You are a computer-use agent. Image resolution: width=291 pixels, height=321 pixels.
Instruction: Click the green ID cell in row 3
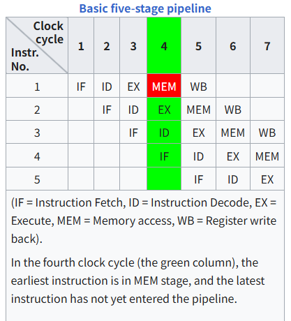(164, 132)
